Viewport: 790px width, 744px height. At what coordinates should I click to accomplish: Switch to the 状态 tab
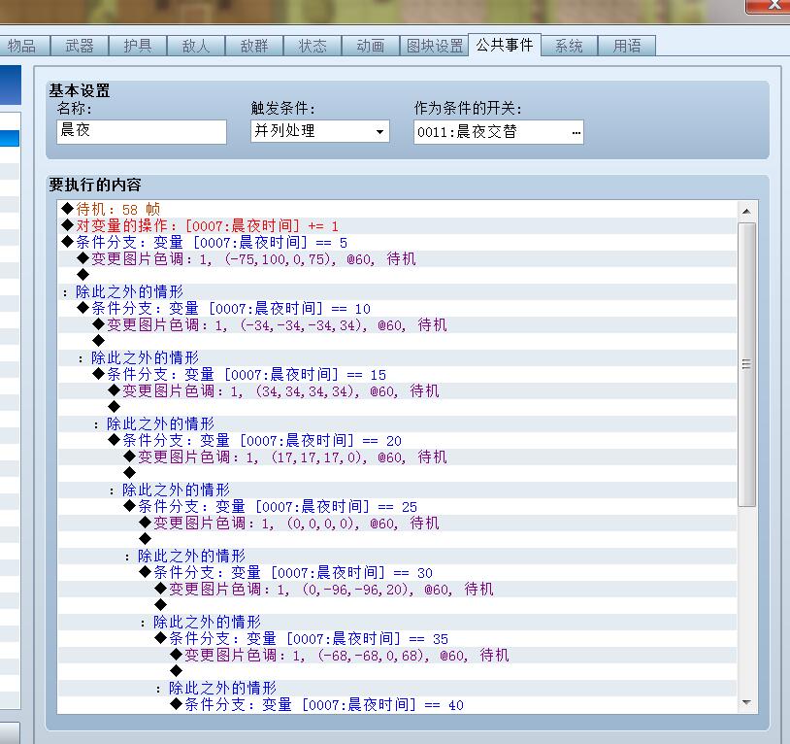coord(313,46)
